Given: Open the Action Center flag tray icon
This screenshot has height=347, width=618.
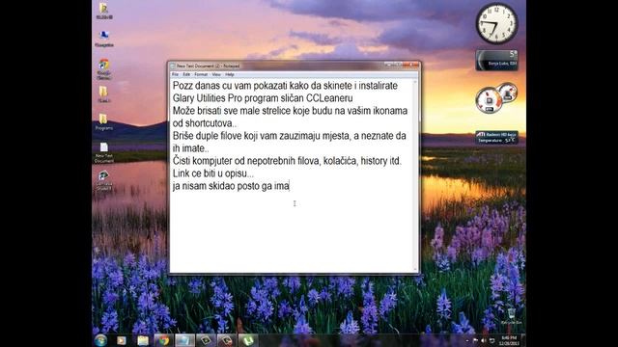Looking at the screenshot, I should [475, 340].
